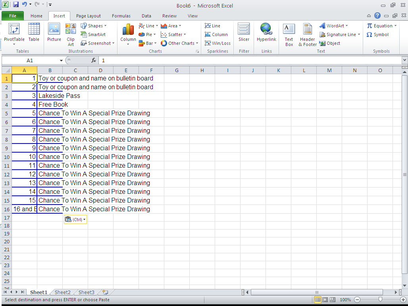This screenshot has height=306, width=408.
Task: Switch to Sheet2
Action: coord(62,292)
